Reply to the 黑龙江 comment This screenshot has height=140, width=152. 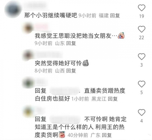113,99
